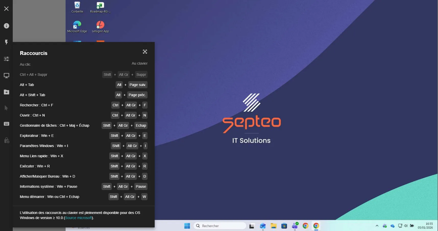The width and height of the screenshot is (438, 231).
Task: Select the pointer tool icon in the sidebar
Action: (x=6, y=108)
